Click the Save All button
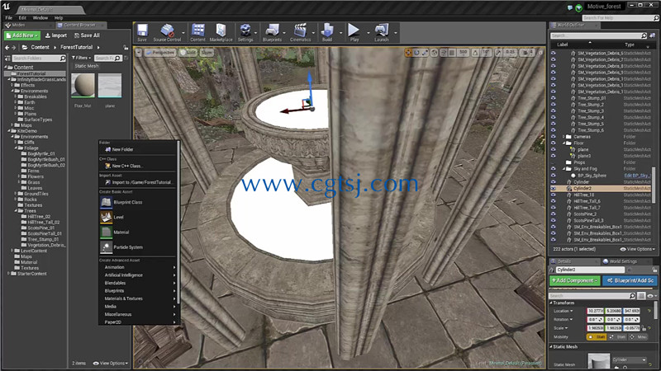 pyautogui.click(x=87, y=35)
